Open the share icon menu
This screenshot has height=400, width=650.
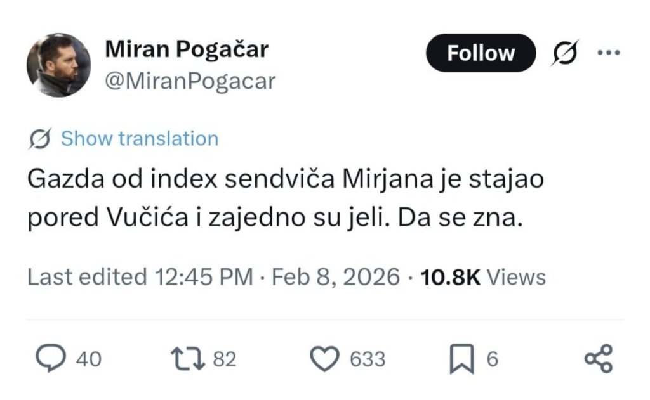coord(598,359)
